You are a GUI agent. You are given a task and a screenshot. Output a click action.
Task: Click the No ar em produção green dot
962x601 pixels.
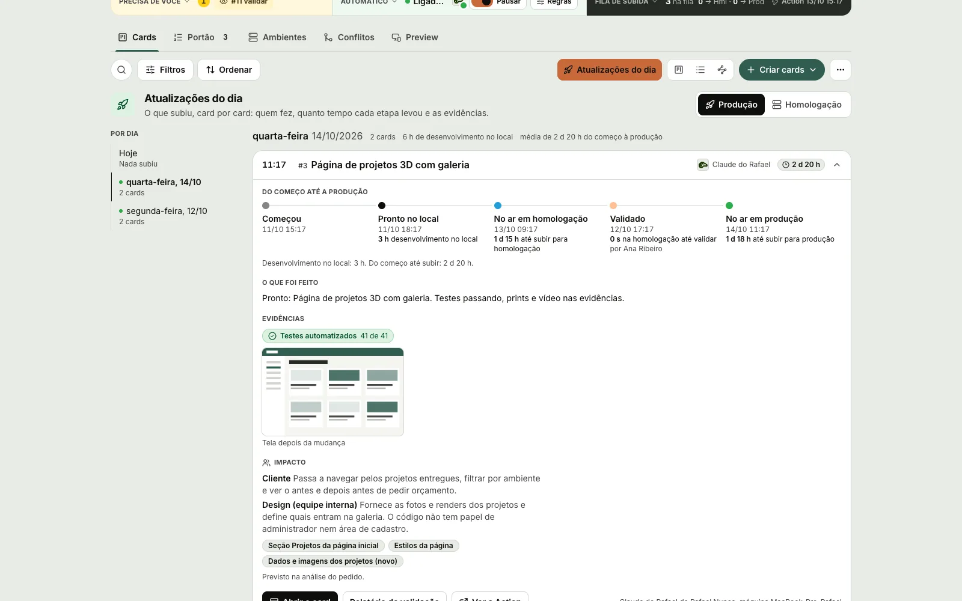pyautogui.click(x=729, y=206)
